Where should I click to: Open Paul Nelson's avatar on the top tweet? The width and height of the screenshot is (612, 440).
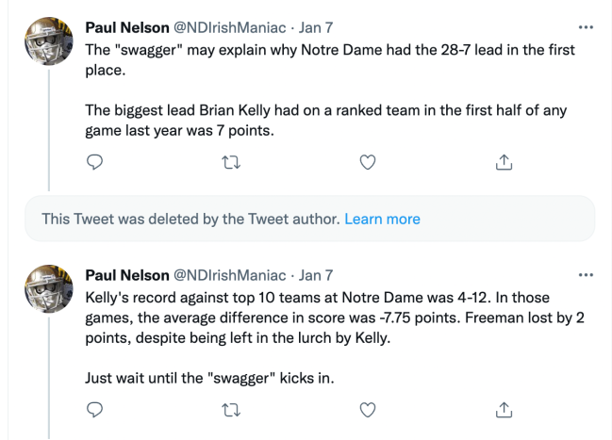click(49, 40)
